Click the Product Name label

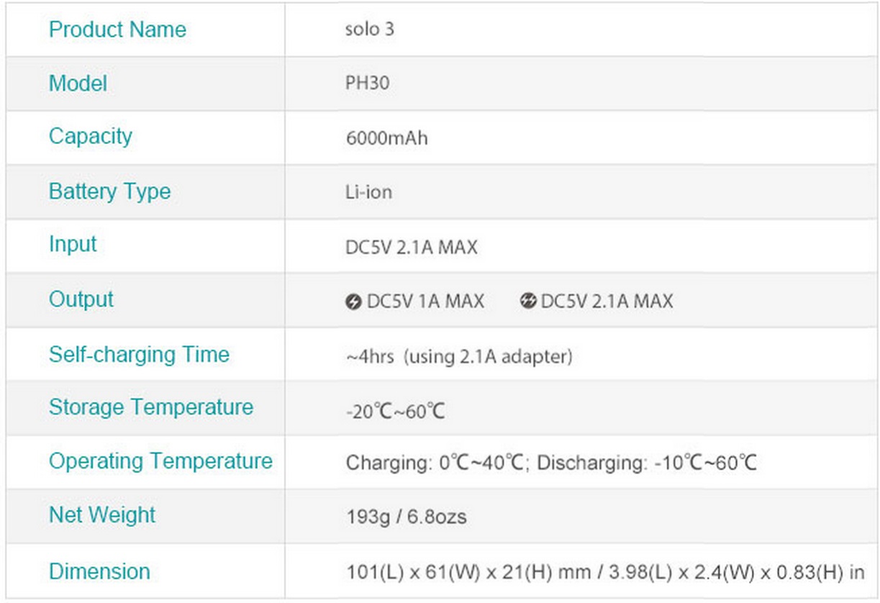point(117,30)
